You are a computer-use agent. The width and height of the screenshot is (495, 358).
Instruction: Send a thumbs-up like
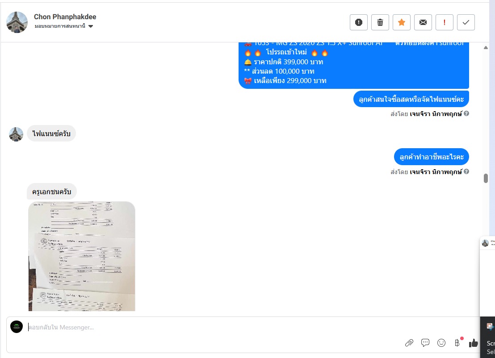pyautogui.click(x=473, y=343)
